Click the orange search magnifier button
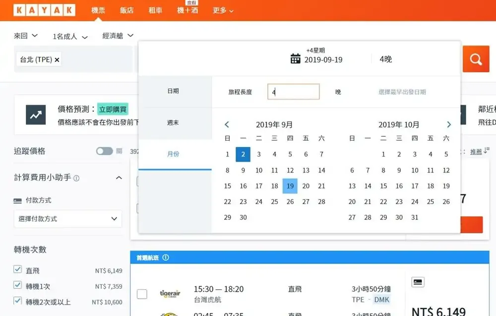Viewport: 496px width, 316px height. pos(476,59)
